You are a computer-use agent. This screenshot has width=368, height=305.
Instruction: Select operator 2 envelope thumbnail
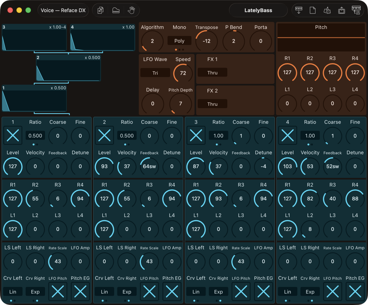68,68
